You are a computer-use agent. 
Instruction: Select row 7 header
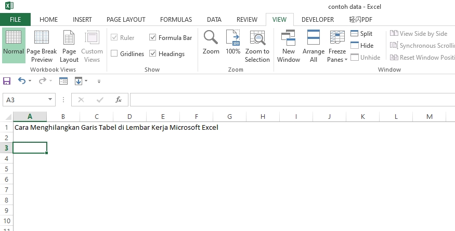(6, 190)
